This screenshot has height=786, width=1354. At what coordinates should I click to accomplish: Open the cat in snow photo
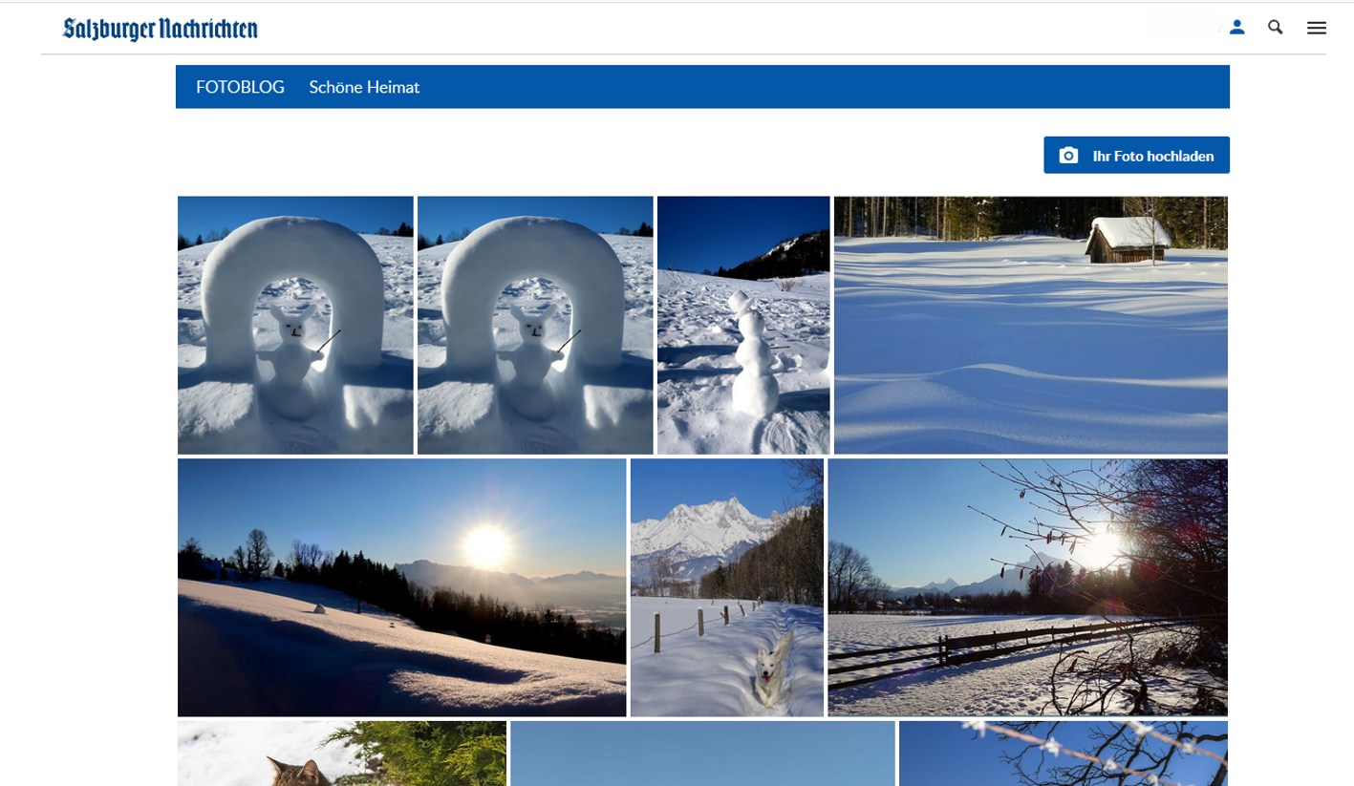coord(341,754)
